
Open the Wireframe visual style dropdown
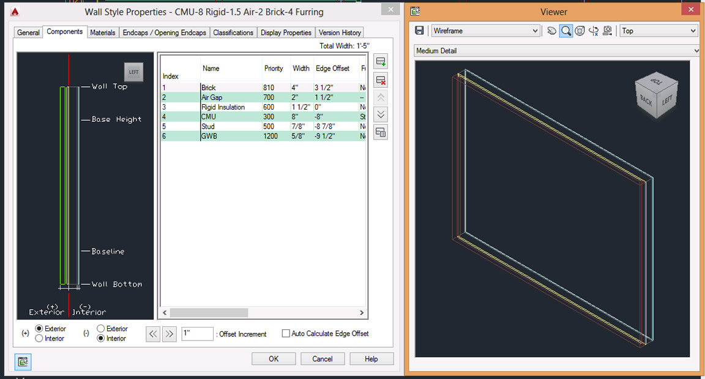(x=485, y=31)
